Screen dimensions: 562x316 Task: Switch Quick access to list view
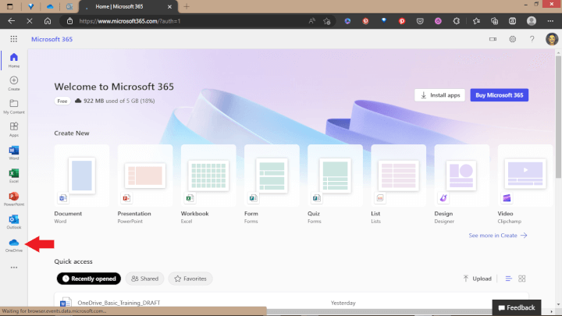point(508,279)
